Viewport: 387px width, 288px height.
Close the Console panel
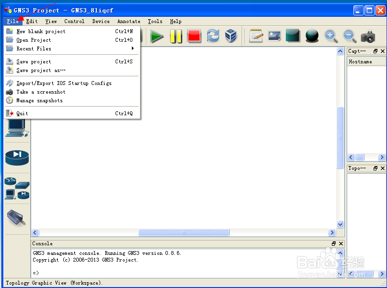(x=341, y=243)
